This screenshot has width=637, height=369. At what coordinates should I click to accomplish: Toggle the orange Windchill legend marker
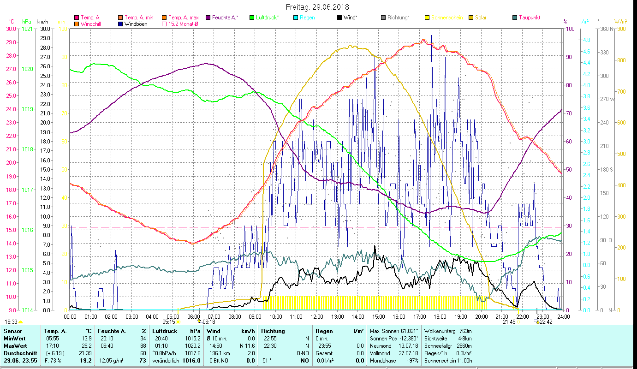click(x=77, y=24)
